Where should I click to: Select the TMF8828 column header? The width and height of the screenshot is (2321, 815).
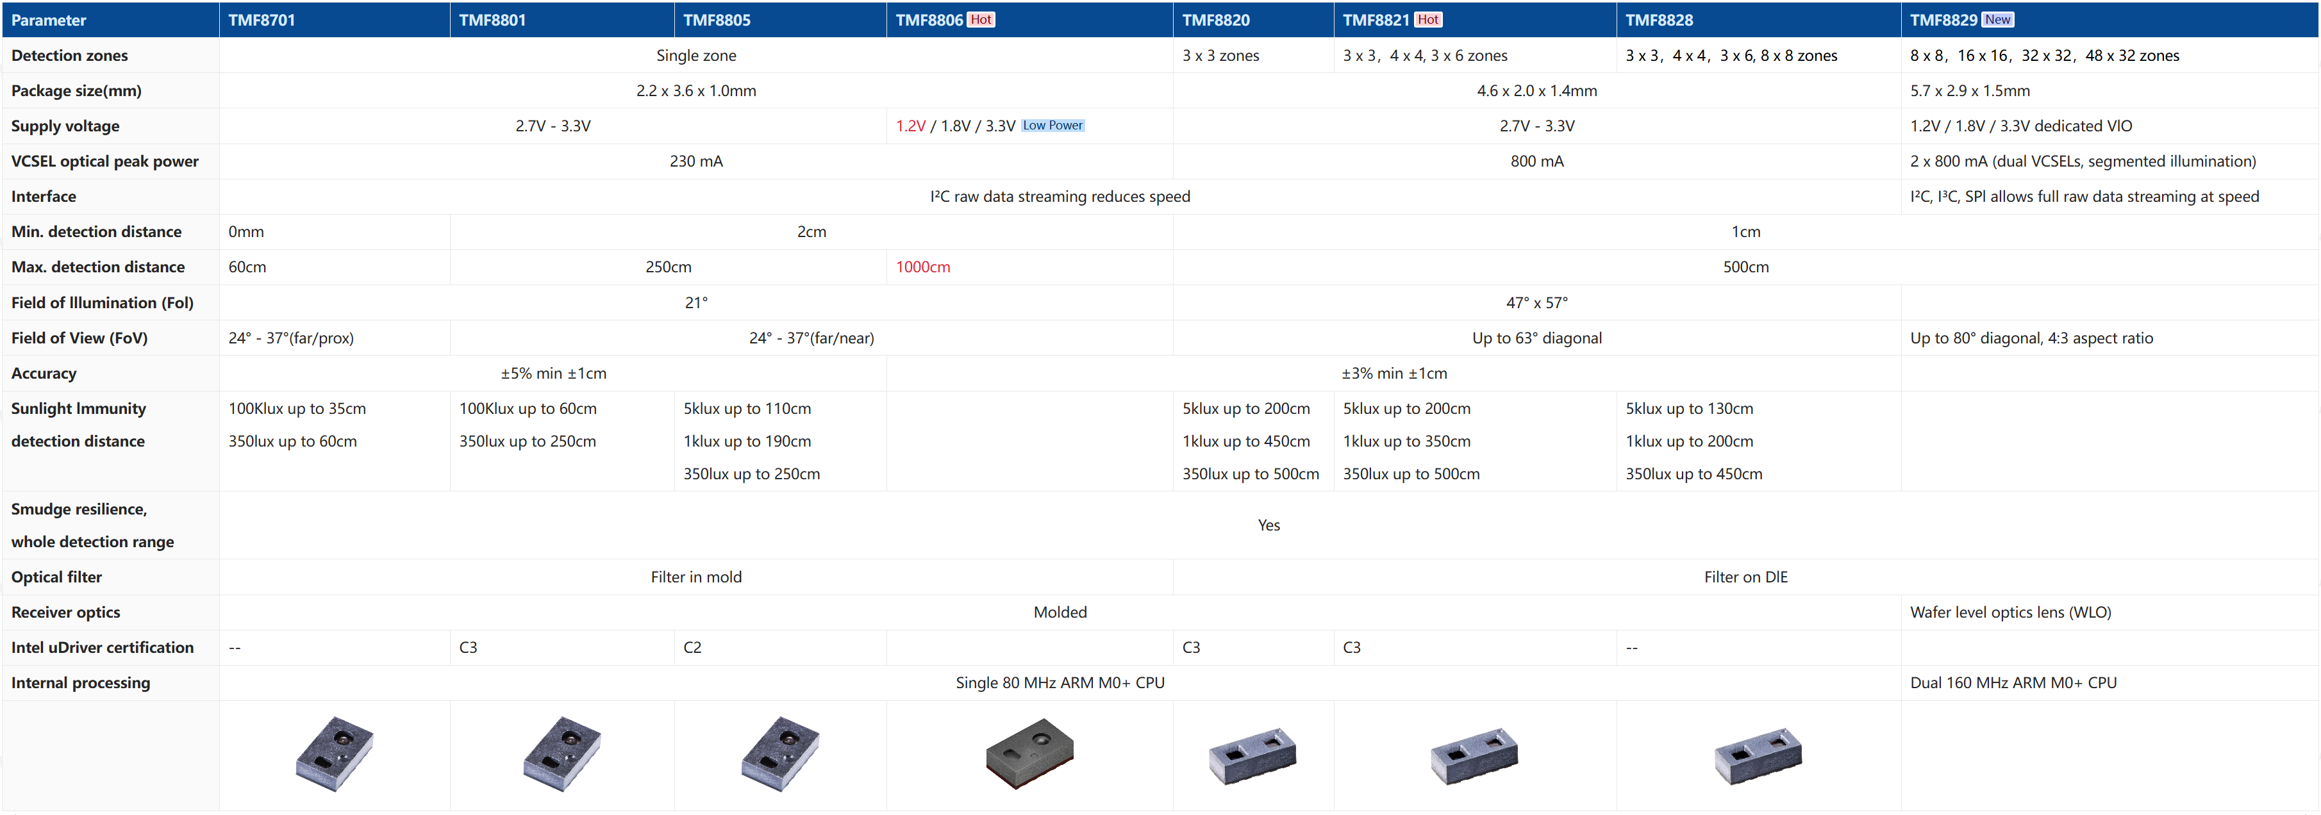(x=1759, y=20)
